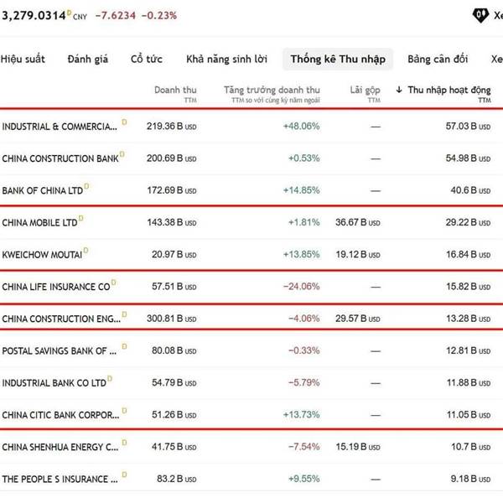
Task: Select growth value −24.06%
Action: pos(301,287)
